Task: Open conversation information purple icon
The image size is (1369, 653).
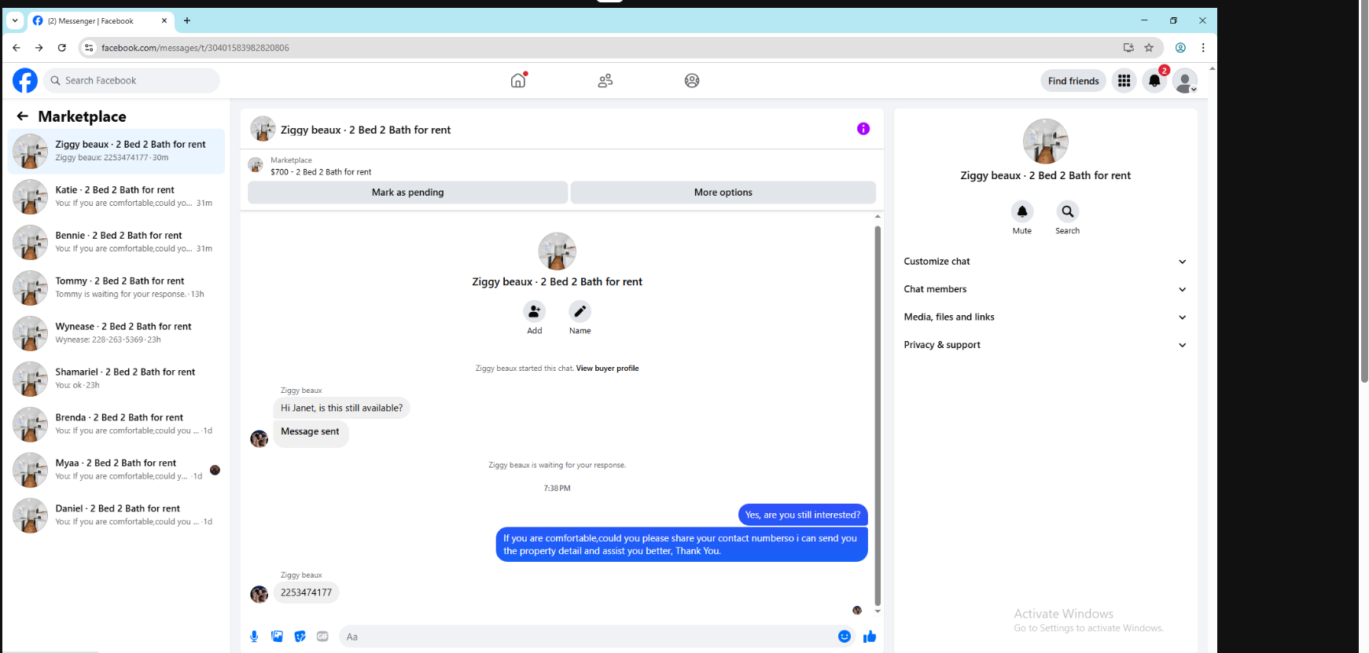Action: click(x=863, y=129)
